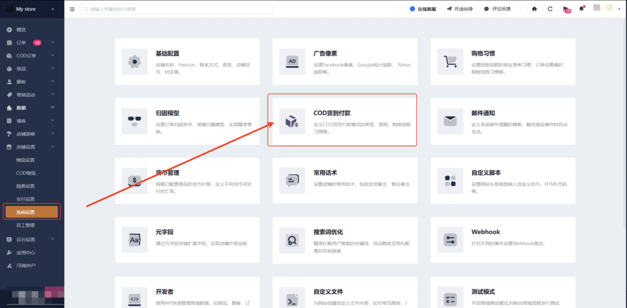Click the flag icon with red badge
The image size is (627, 308).
[566, 9]
